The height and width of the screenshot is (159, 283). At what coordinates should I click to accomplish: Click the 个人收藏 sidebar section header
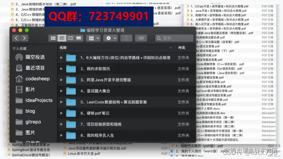pos(19,49)
